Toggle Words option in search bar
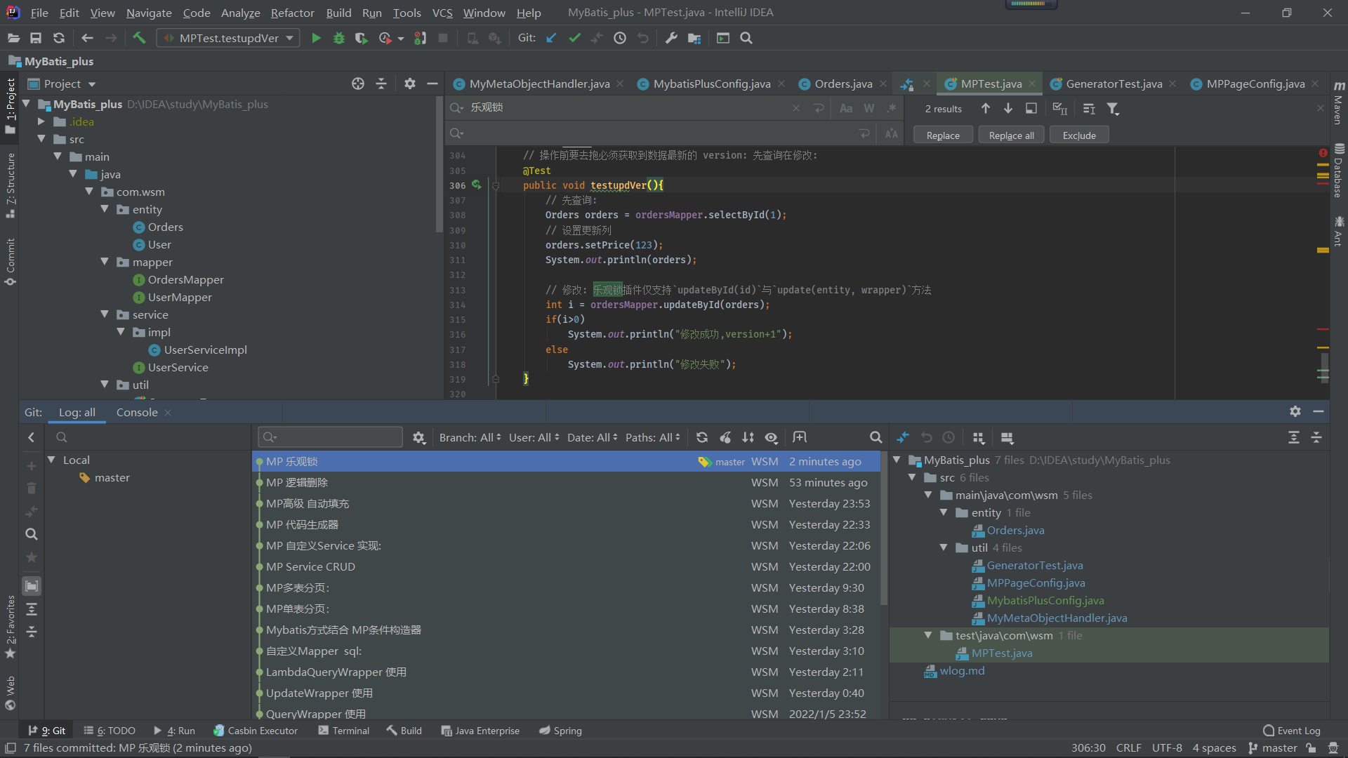 point(869,108)
